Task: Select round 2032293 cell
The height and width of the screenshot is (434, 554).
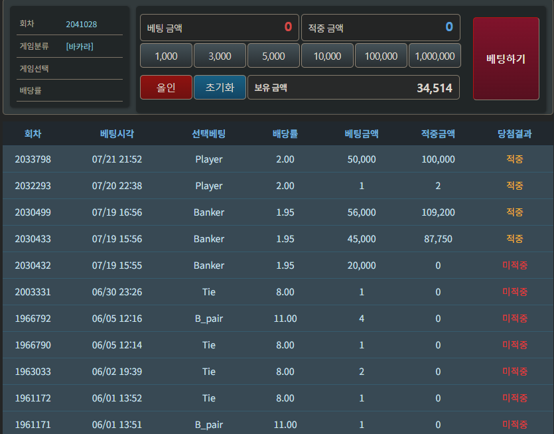Action: (x=33, y=186)
